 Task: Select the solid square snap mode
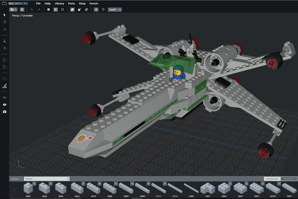48,10
